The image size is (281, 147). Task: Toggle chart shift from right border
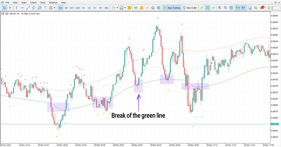coord(243,8)
